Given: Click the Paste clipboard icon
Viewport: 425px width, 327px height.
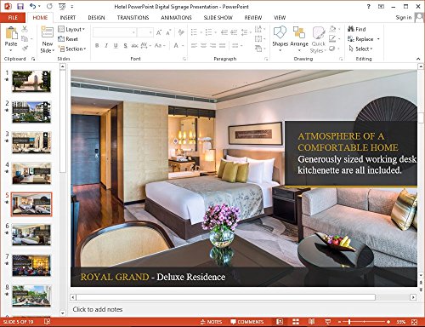Looking at the screenshot, I should [11, 33].
